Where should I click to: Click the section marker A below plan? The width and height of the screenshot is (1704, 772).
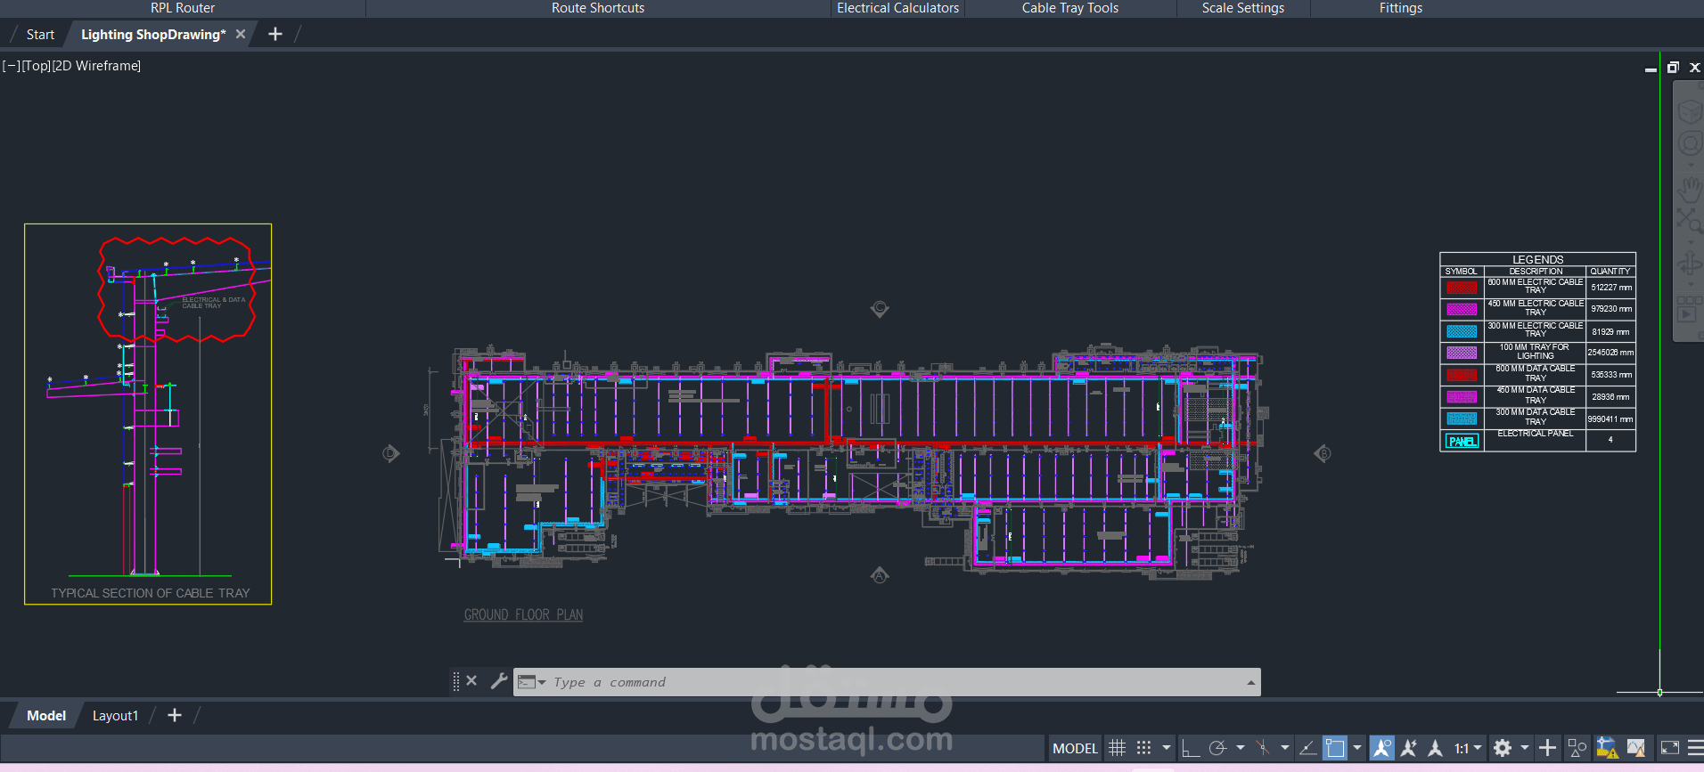coord(880,575)
